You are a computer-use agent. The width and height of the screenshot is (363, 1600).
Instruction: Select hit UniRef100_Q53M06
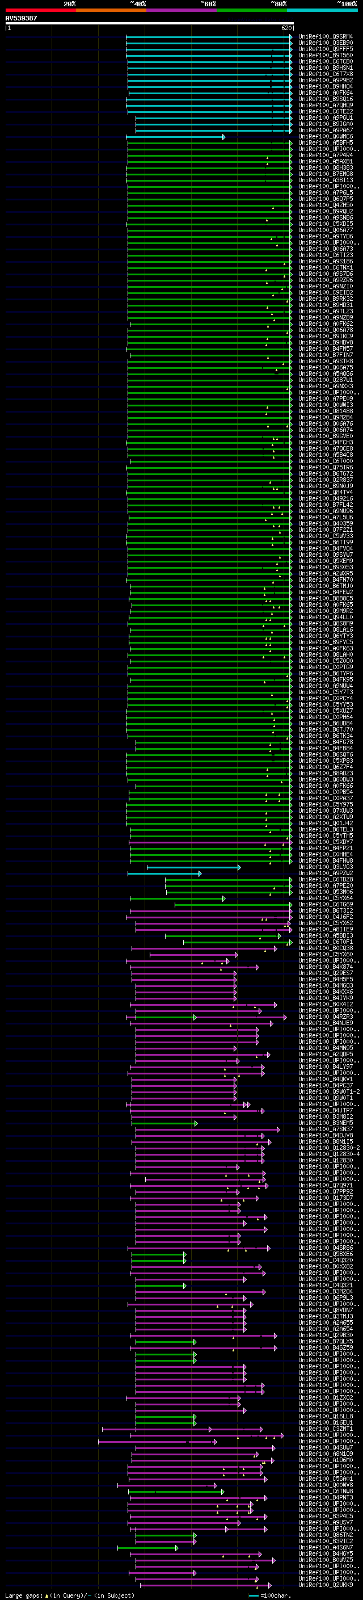326,892
